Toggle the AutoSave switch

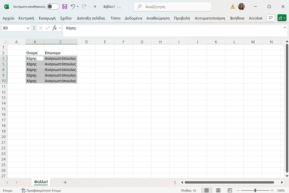point(53,7)
